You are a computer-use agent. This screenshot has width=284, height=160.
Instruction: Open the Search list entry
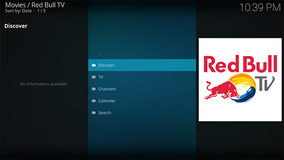point(142,113)
